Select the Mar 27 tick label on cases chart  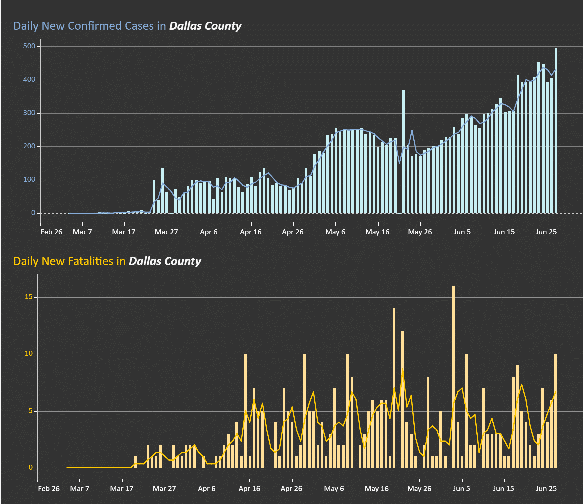tap(166, 232)
